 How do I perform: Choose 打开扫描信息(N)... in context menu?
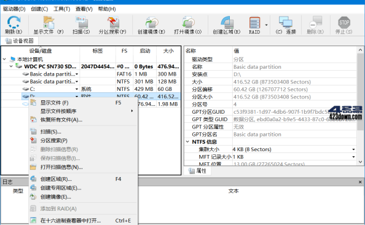coord(84,167)
